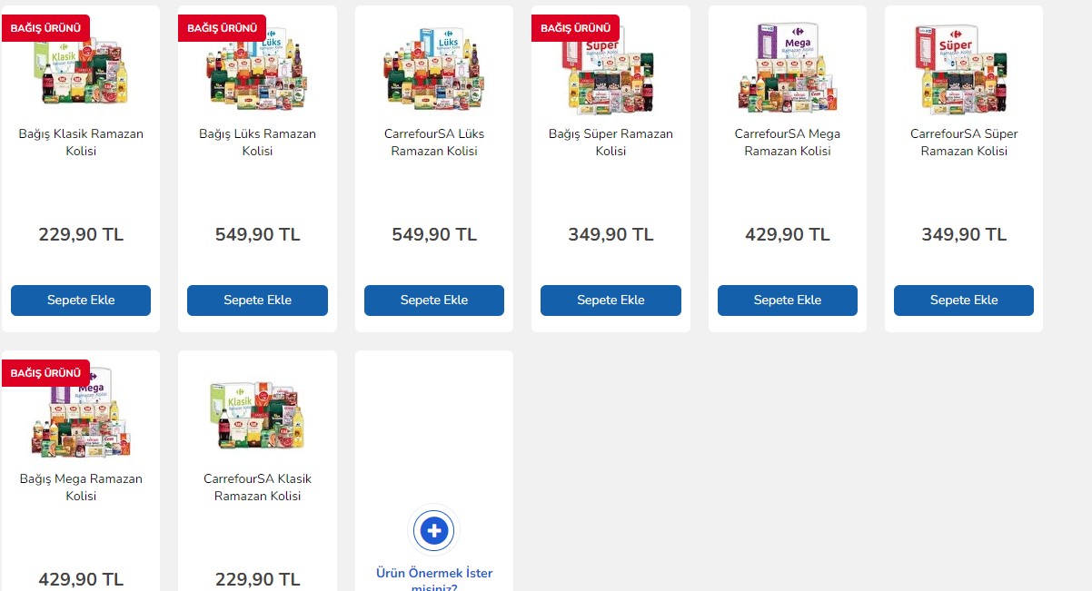Add Bağış Lüks Ramazan Kolisi to cart
Screen dimensions: 1092x591
coord(257,300)
